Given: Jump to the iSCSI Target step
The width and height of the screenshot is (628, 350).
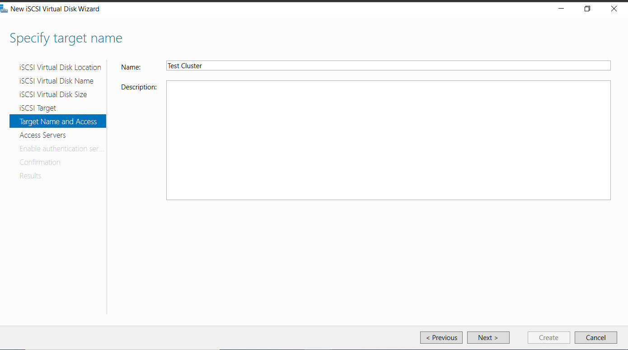Looking at the screenshot, I should tap(38, 108).
